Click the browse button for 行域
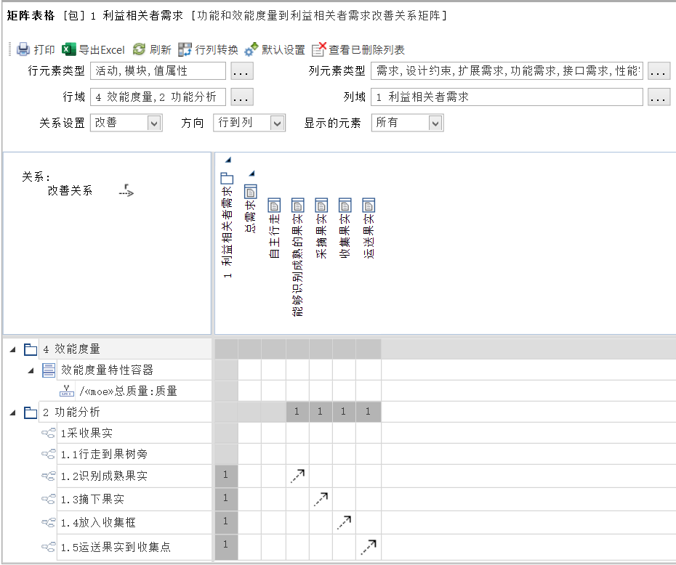This screenshot has width=676, height=565. point(242,97)
